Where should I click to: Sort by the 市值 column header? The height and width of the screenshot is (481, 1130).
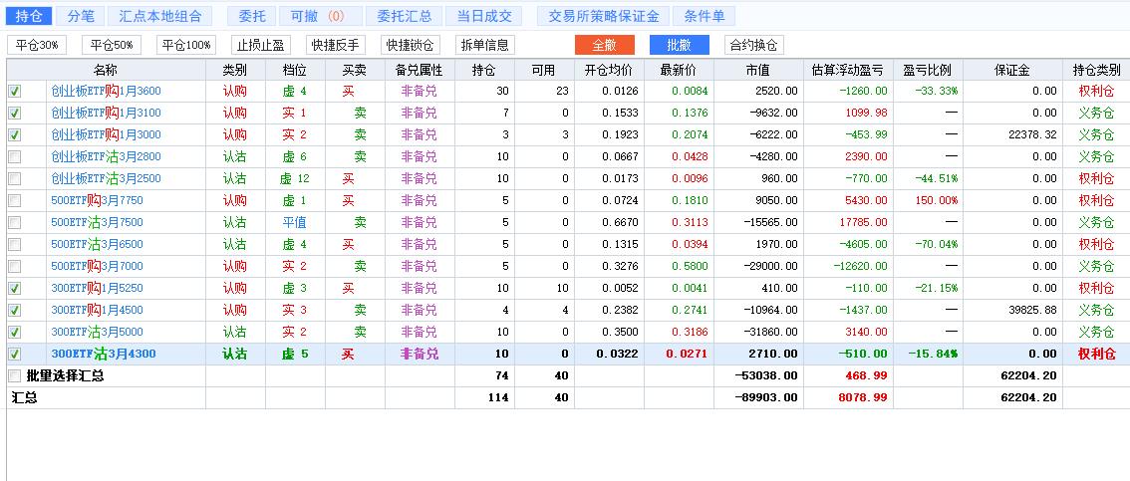click(759, 70)
